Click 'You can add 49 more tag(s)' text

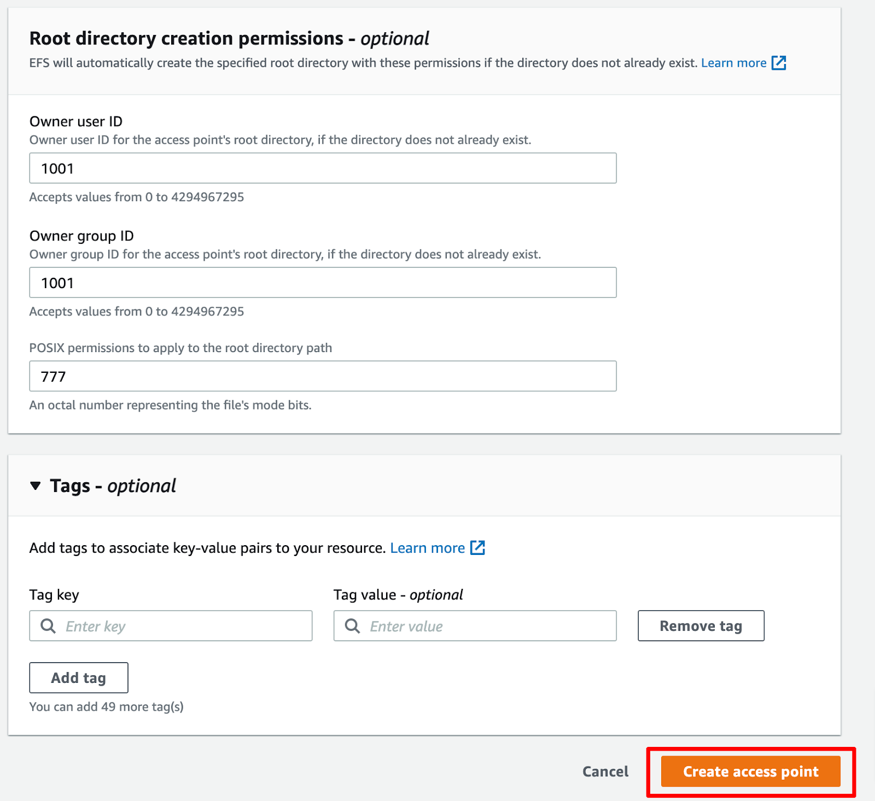coord(107,706)
